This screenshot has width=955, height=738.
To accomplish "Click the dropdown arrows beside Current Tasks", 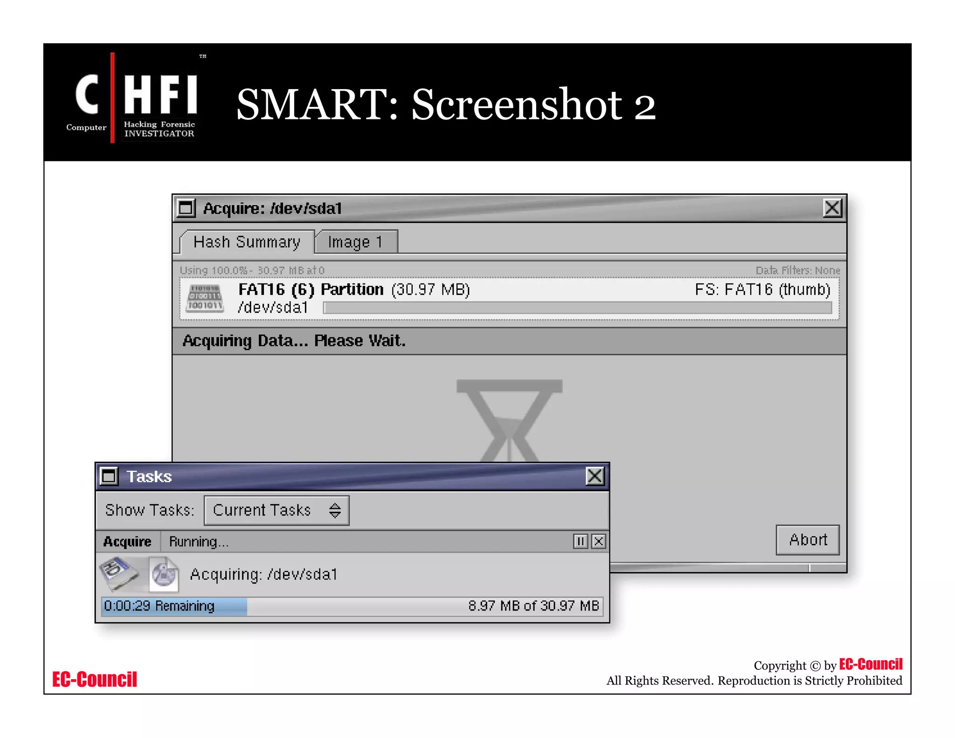I will point(335,510).
